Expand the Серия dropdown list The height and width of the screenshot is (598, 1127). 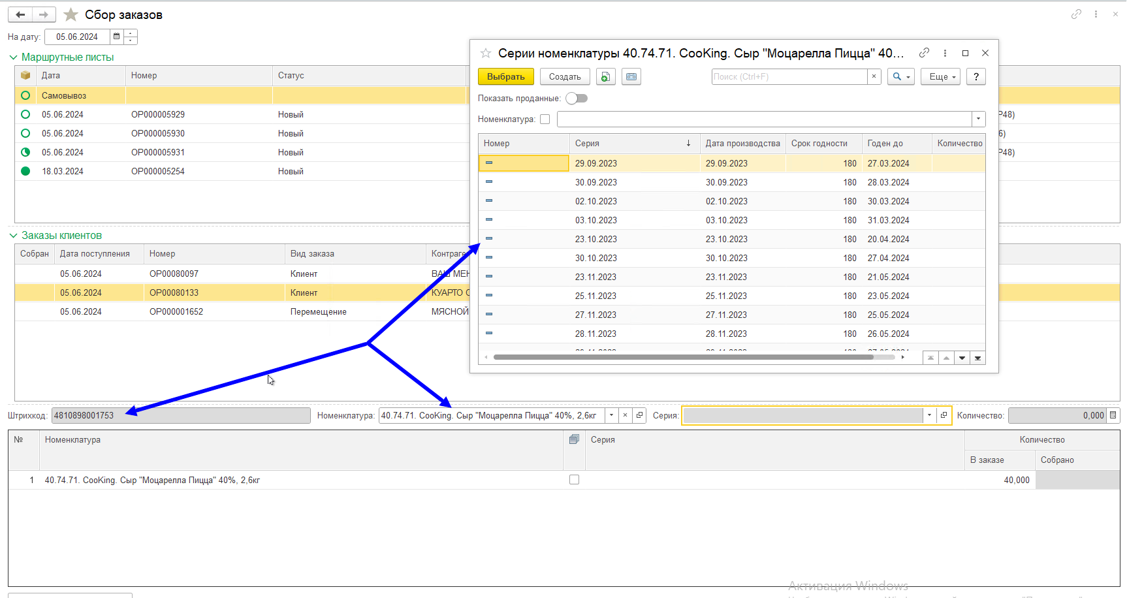coord(929,415)
